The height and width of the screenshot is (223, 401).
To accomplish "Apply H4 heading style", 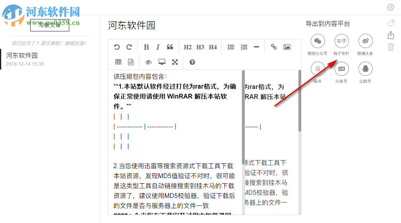I will tap(212, 47).
